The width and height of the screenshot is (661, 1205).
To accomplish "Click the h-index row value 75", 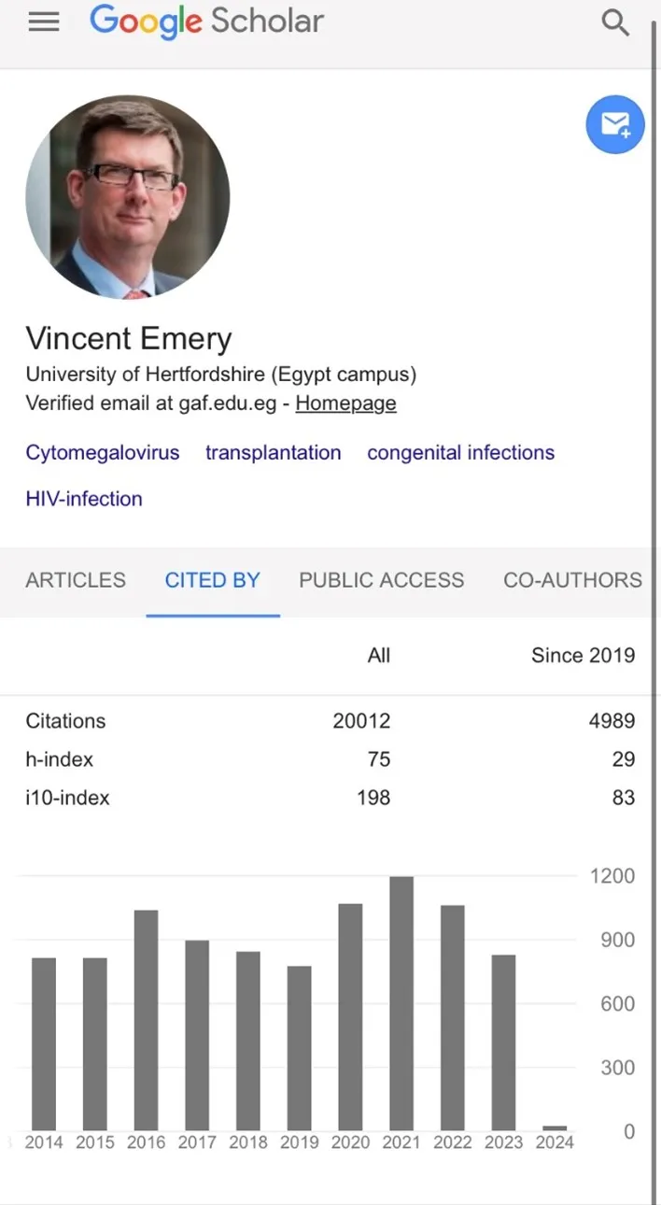I will point(373,759).
